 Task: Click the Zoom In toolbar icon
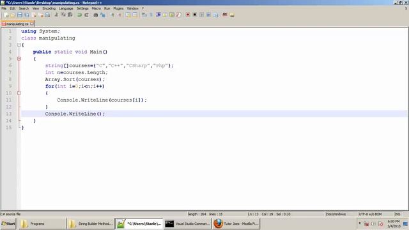pyautogui.click(x=112, y=15)
